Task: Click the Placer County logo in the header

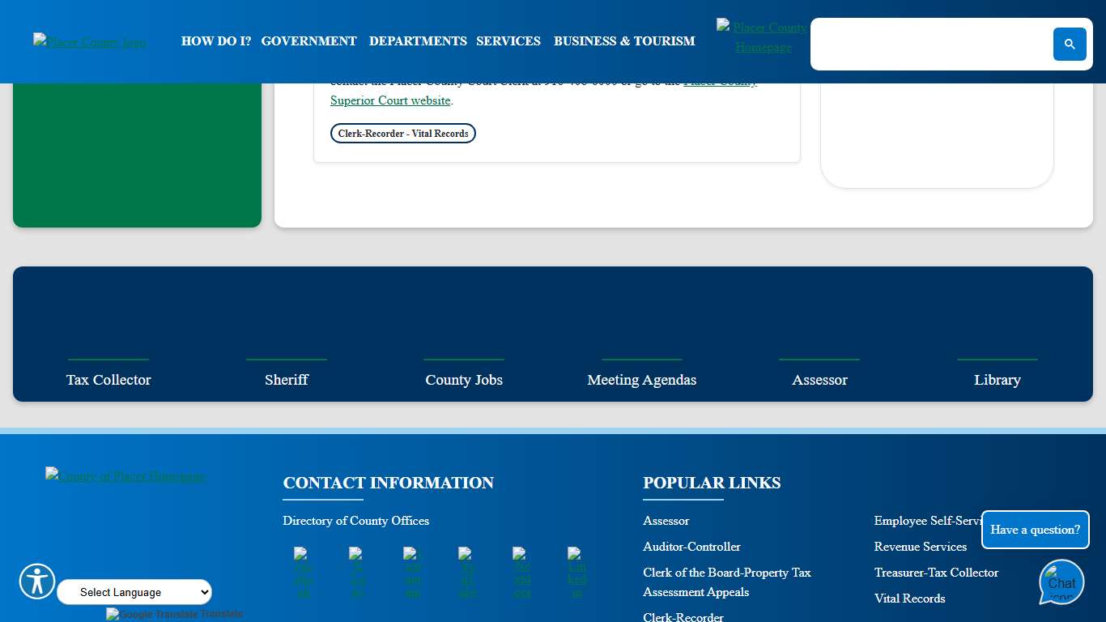Action: pos(89,42)
